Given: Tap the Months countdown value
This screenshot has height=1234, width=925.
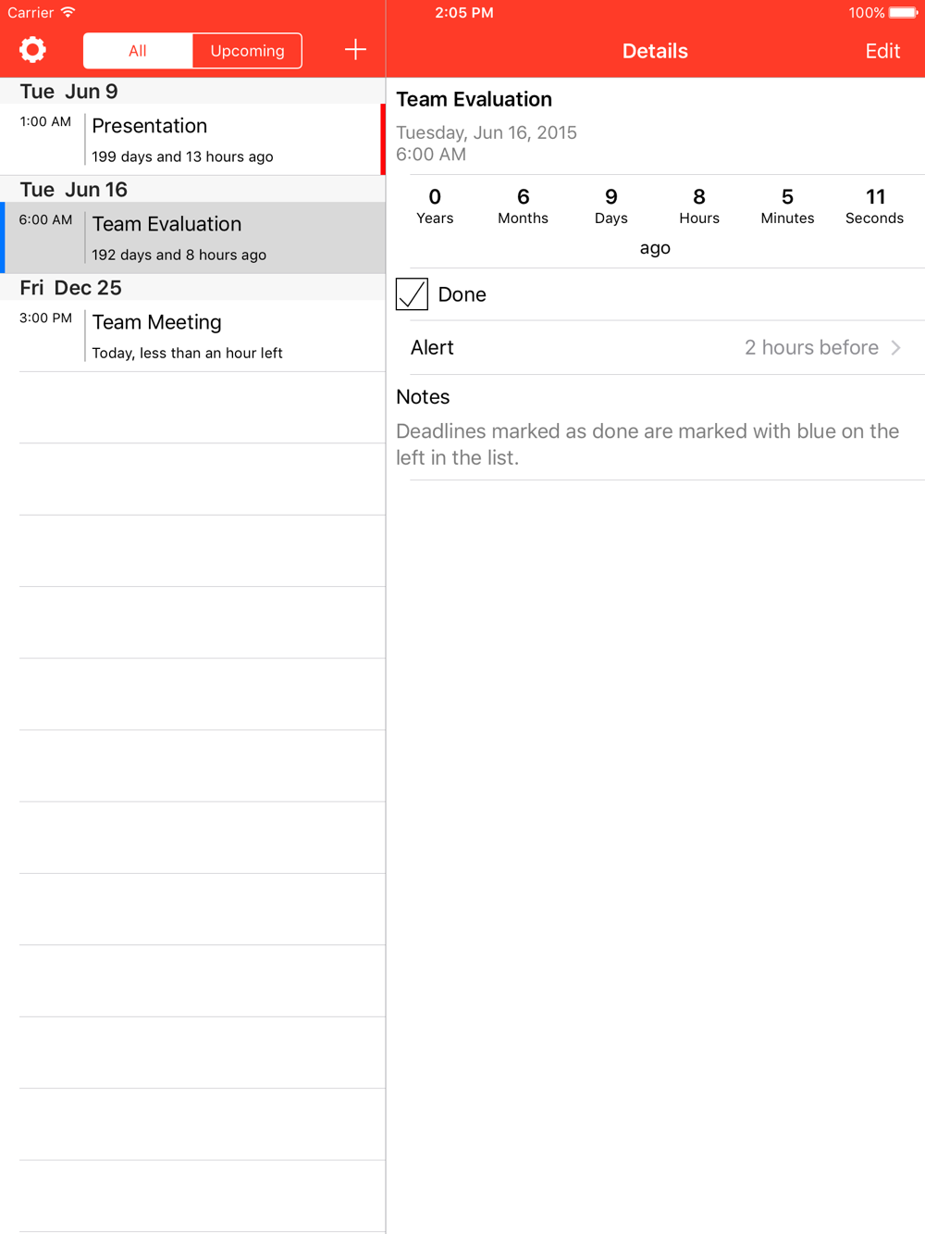Looking at the screenshot, I should [523, 206].
